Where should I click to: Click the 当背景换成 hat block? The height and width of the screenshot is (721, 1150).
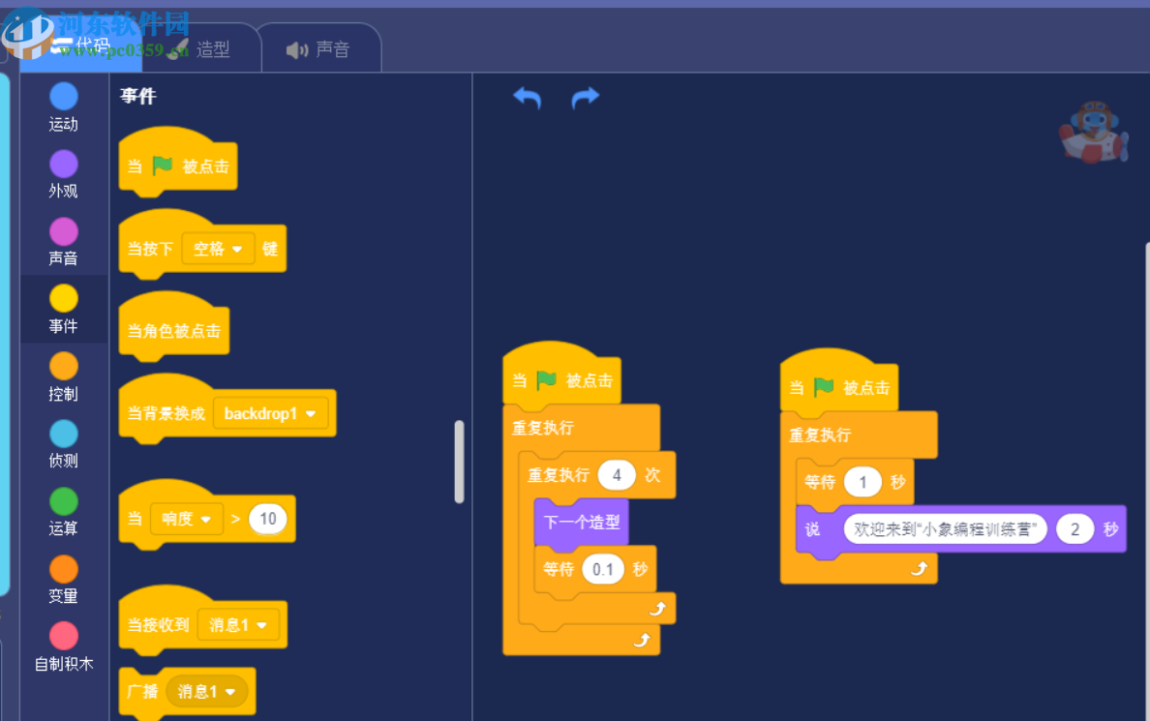[x=227, y=409]
